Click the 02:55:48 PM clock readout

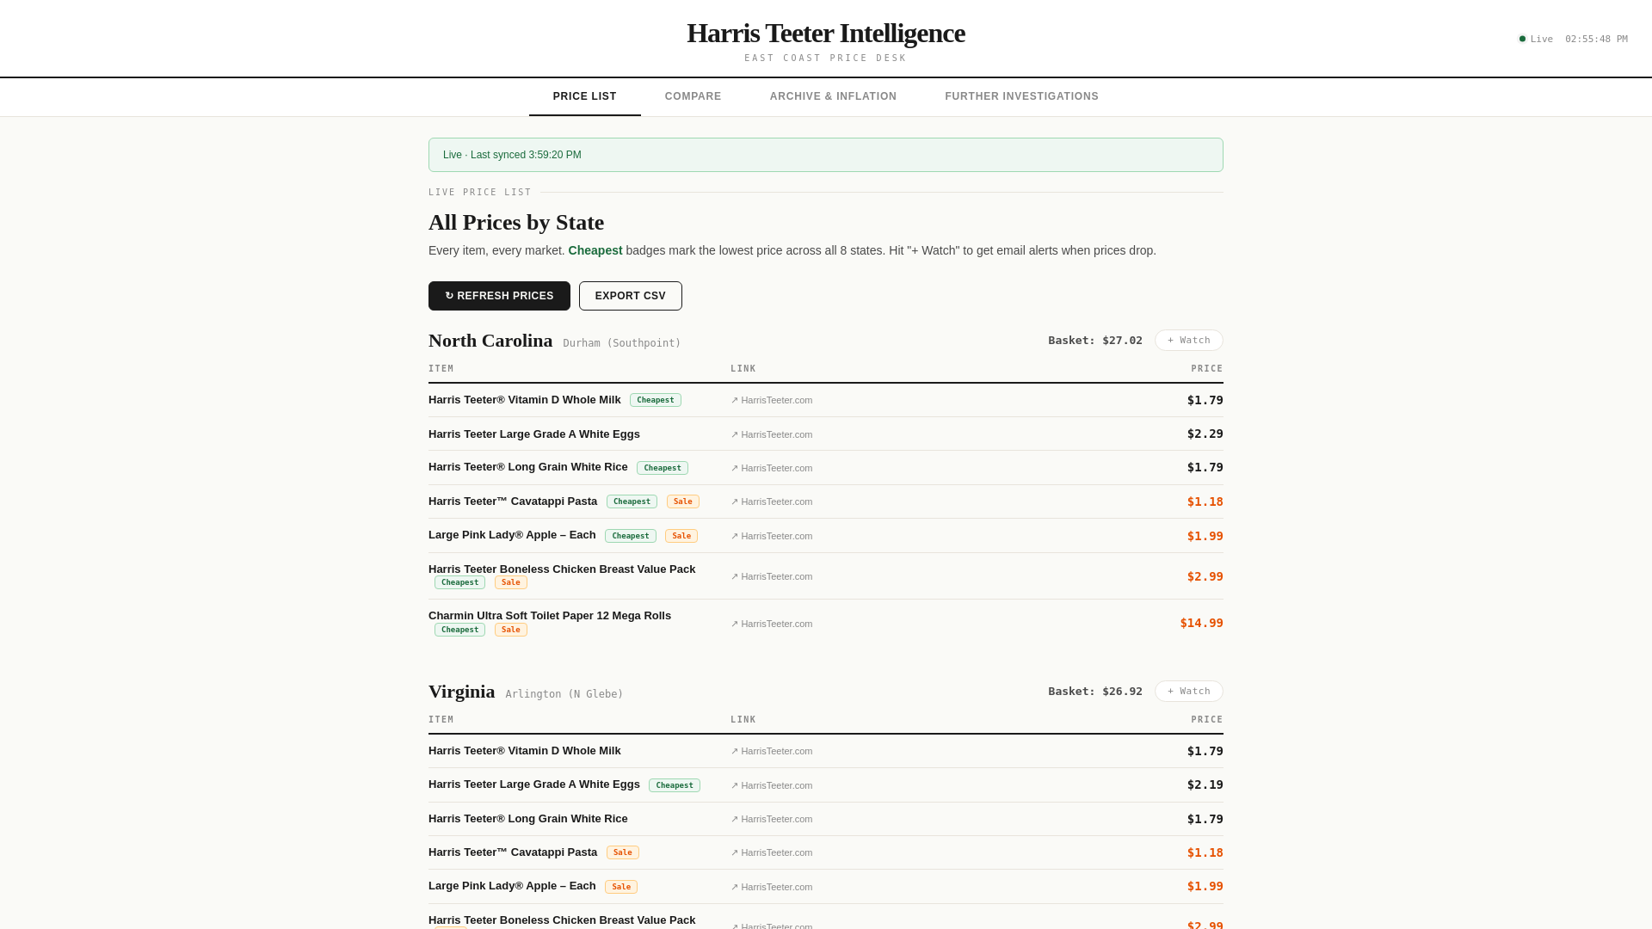coord(1596,40)
